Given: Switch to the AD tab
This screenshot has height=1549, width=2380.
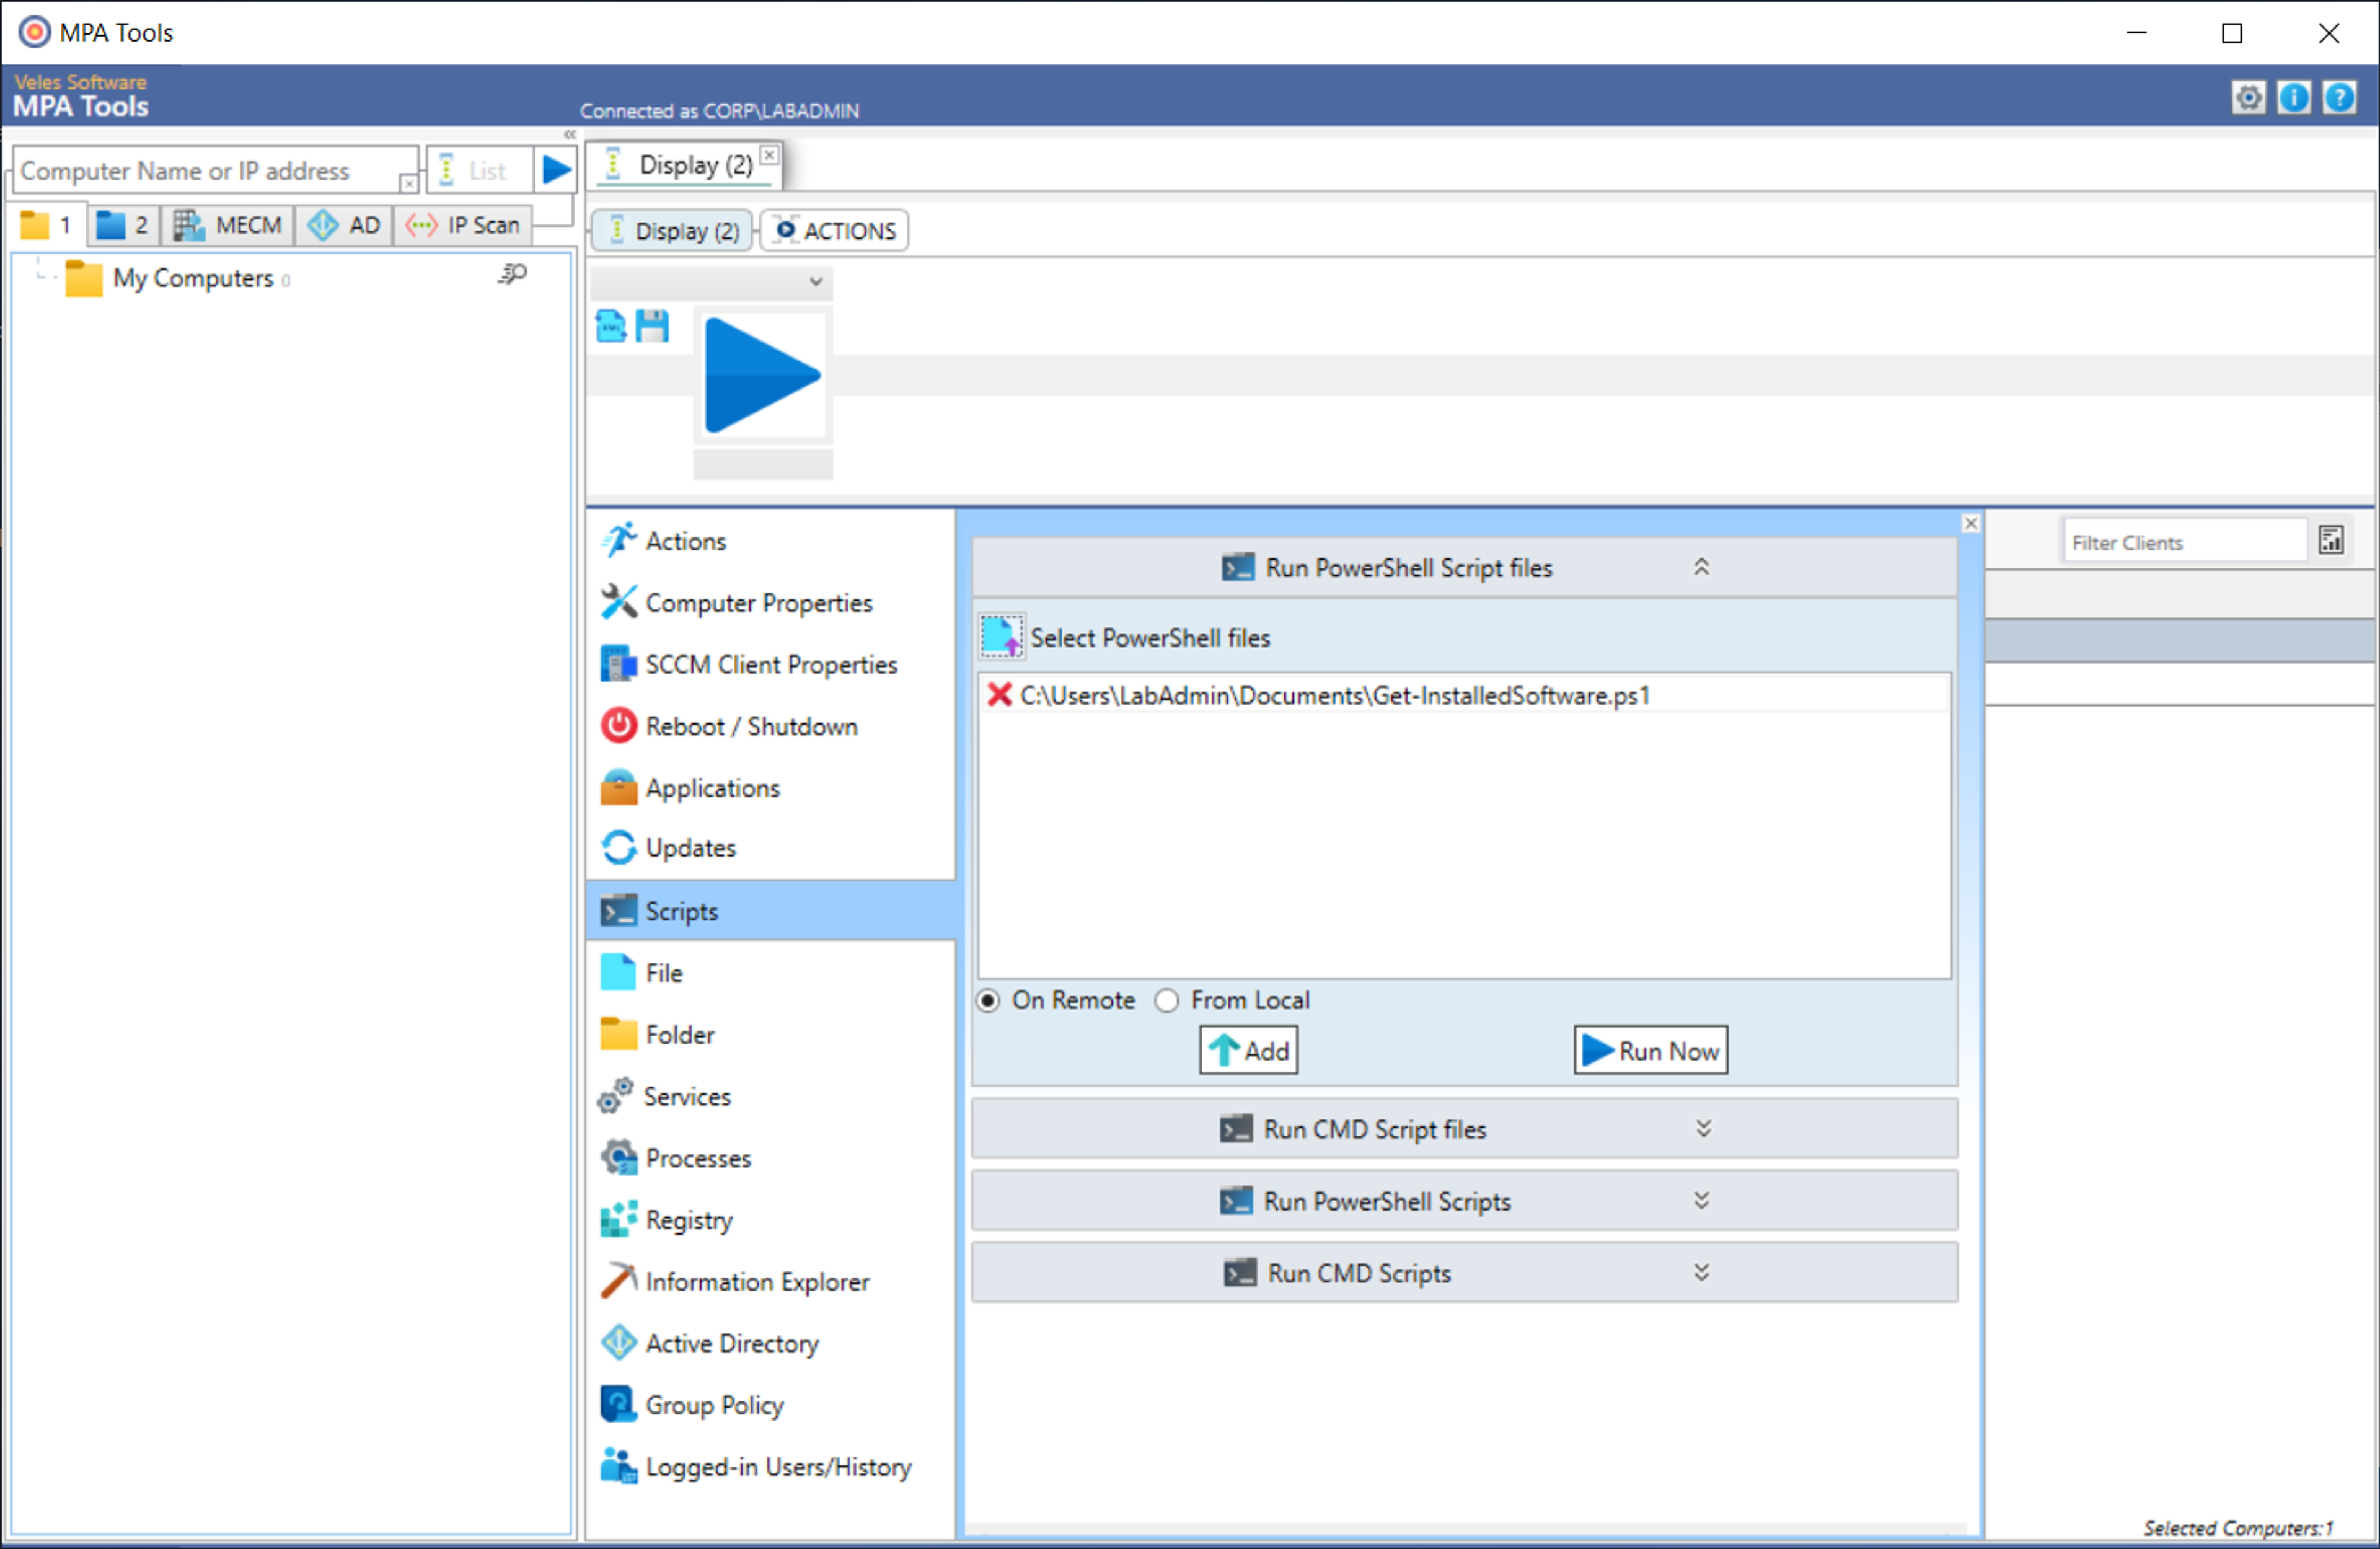Looking at the screenshot, I should (x=344, y=225).
